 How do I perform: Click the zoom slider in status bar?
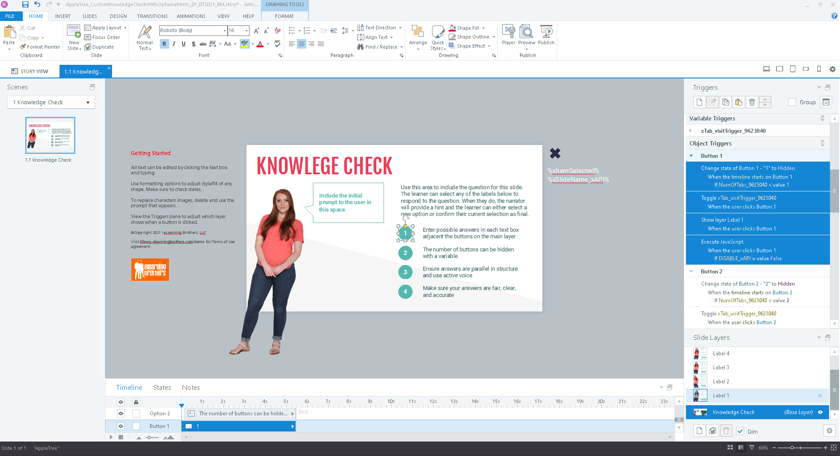[x=792, y=448]
